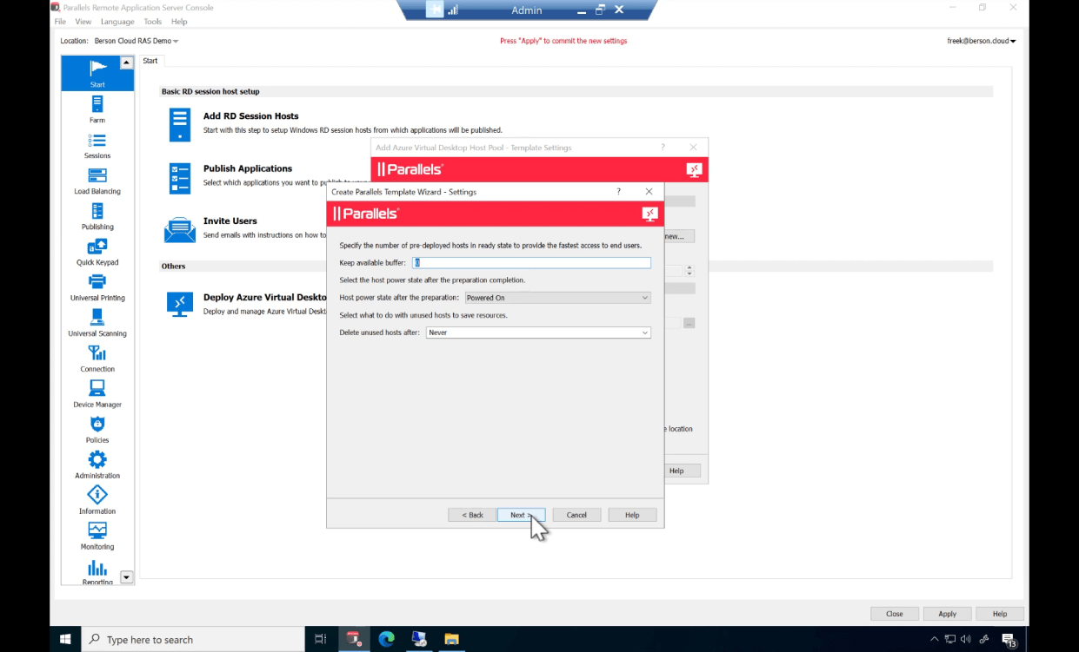Screen dimensions: 1079x652
Task: Switch to the Start tab
Action: 150,61
